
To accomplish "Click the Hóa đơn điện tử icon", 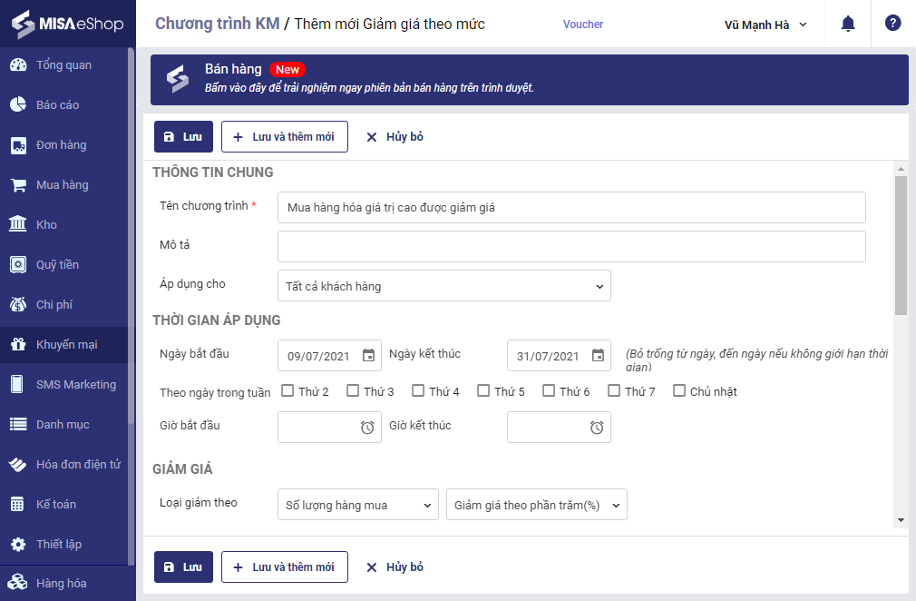I will click(x=18, y=464).
